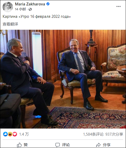Click the blue verified badge
Viewport: 126px width, 148px height.
point(48,4)
